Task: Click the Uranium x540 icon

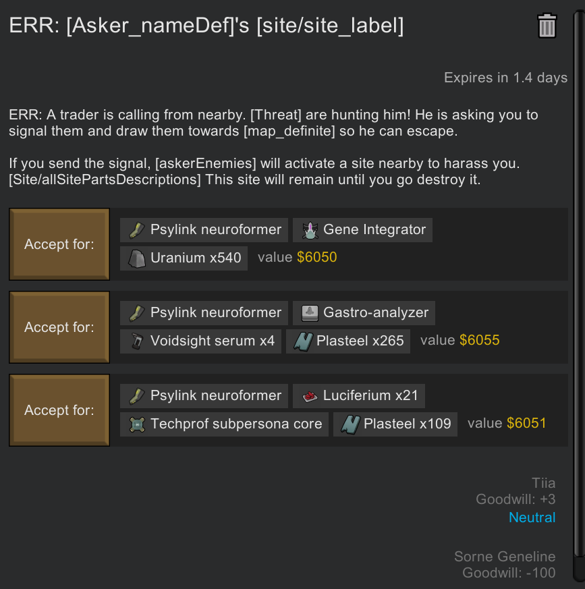Action: (137, 258)
